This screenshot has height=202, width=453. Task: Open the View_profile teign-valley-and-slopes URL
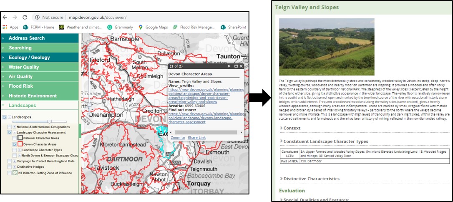pyautogui.click(x=206, y=96)
